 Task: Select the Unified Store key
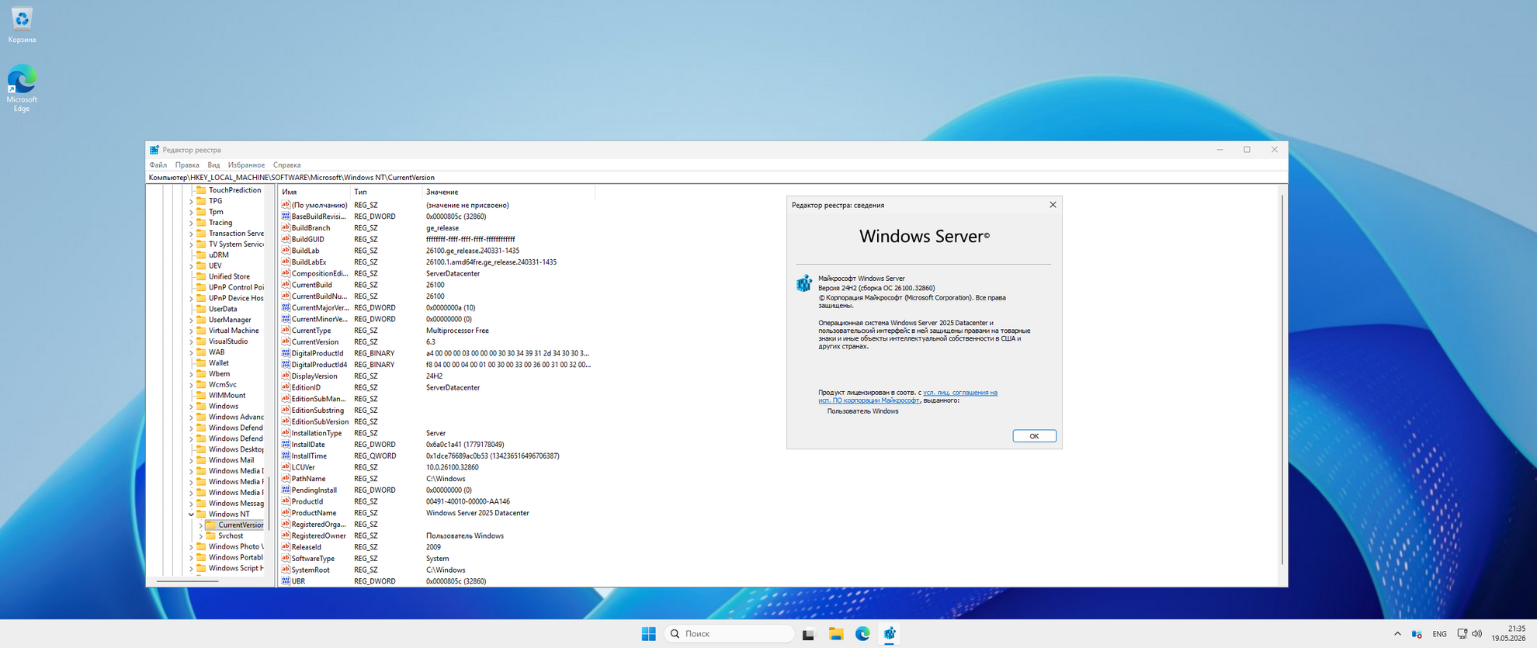pos(229,277)
